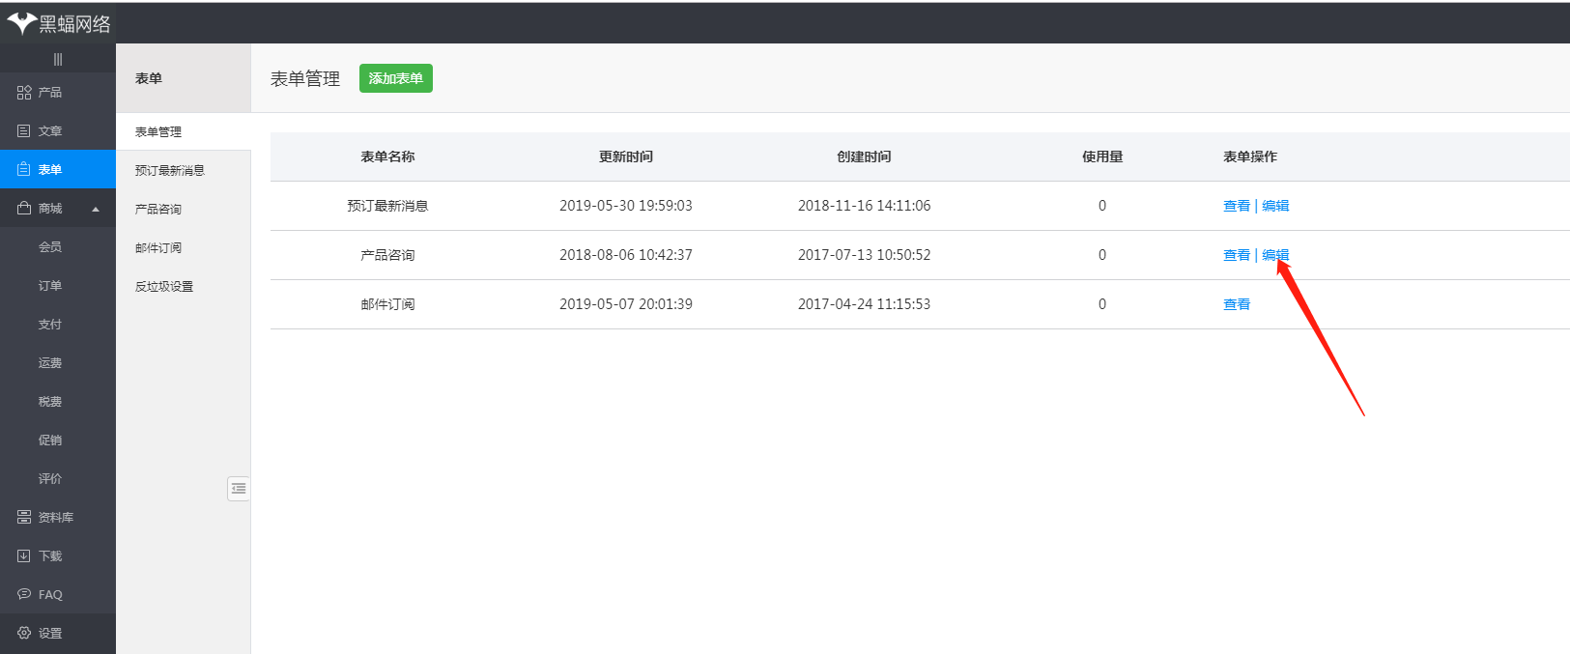Open 会员 under the 商城 menu

point(50,247)
